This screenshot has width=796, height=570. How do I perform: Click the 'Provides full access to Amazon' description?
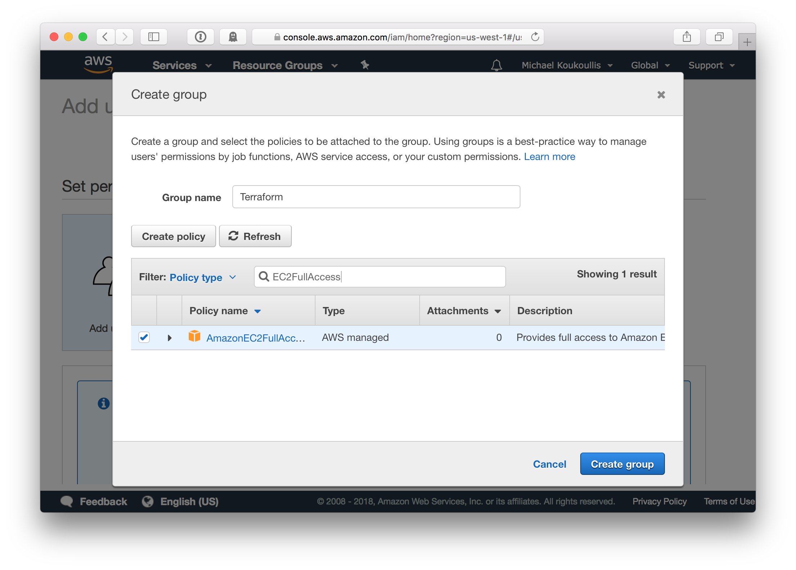point(590,337)
